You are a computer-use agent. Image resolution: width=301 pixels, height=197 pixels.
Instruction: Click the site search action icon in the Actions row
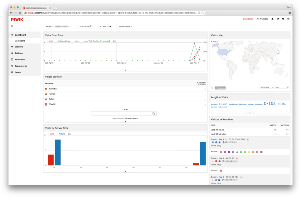point(237,152)
